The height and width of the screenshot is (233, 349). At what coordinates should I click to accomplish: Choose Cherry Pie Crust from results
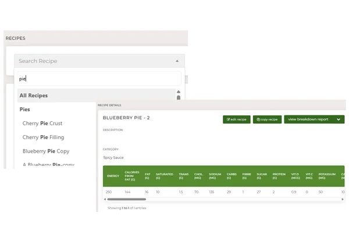click(42, 123)
